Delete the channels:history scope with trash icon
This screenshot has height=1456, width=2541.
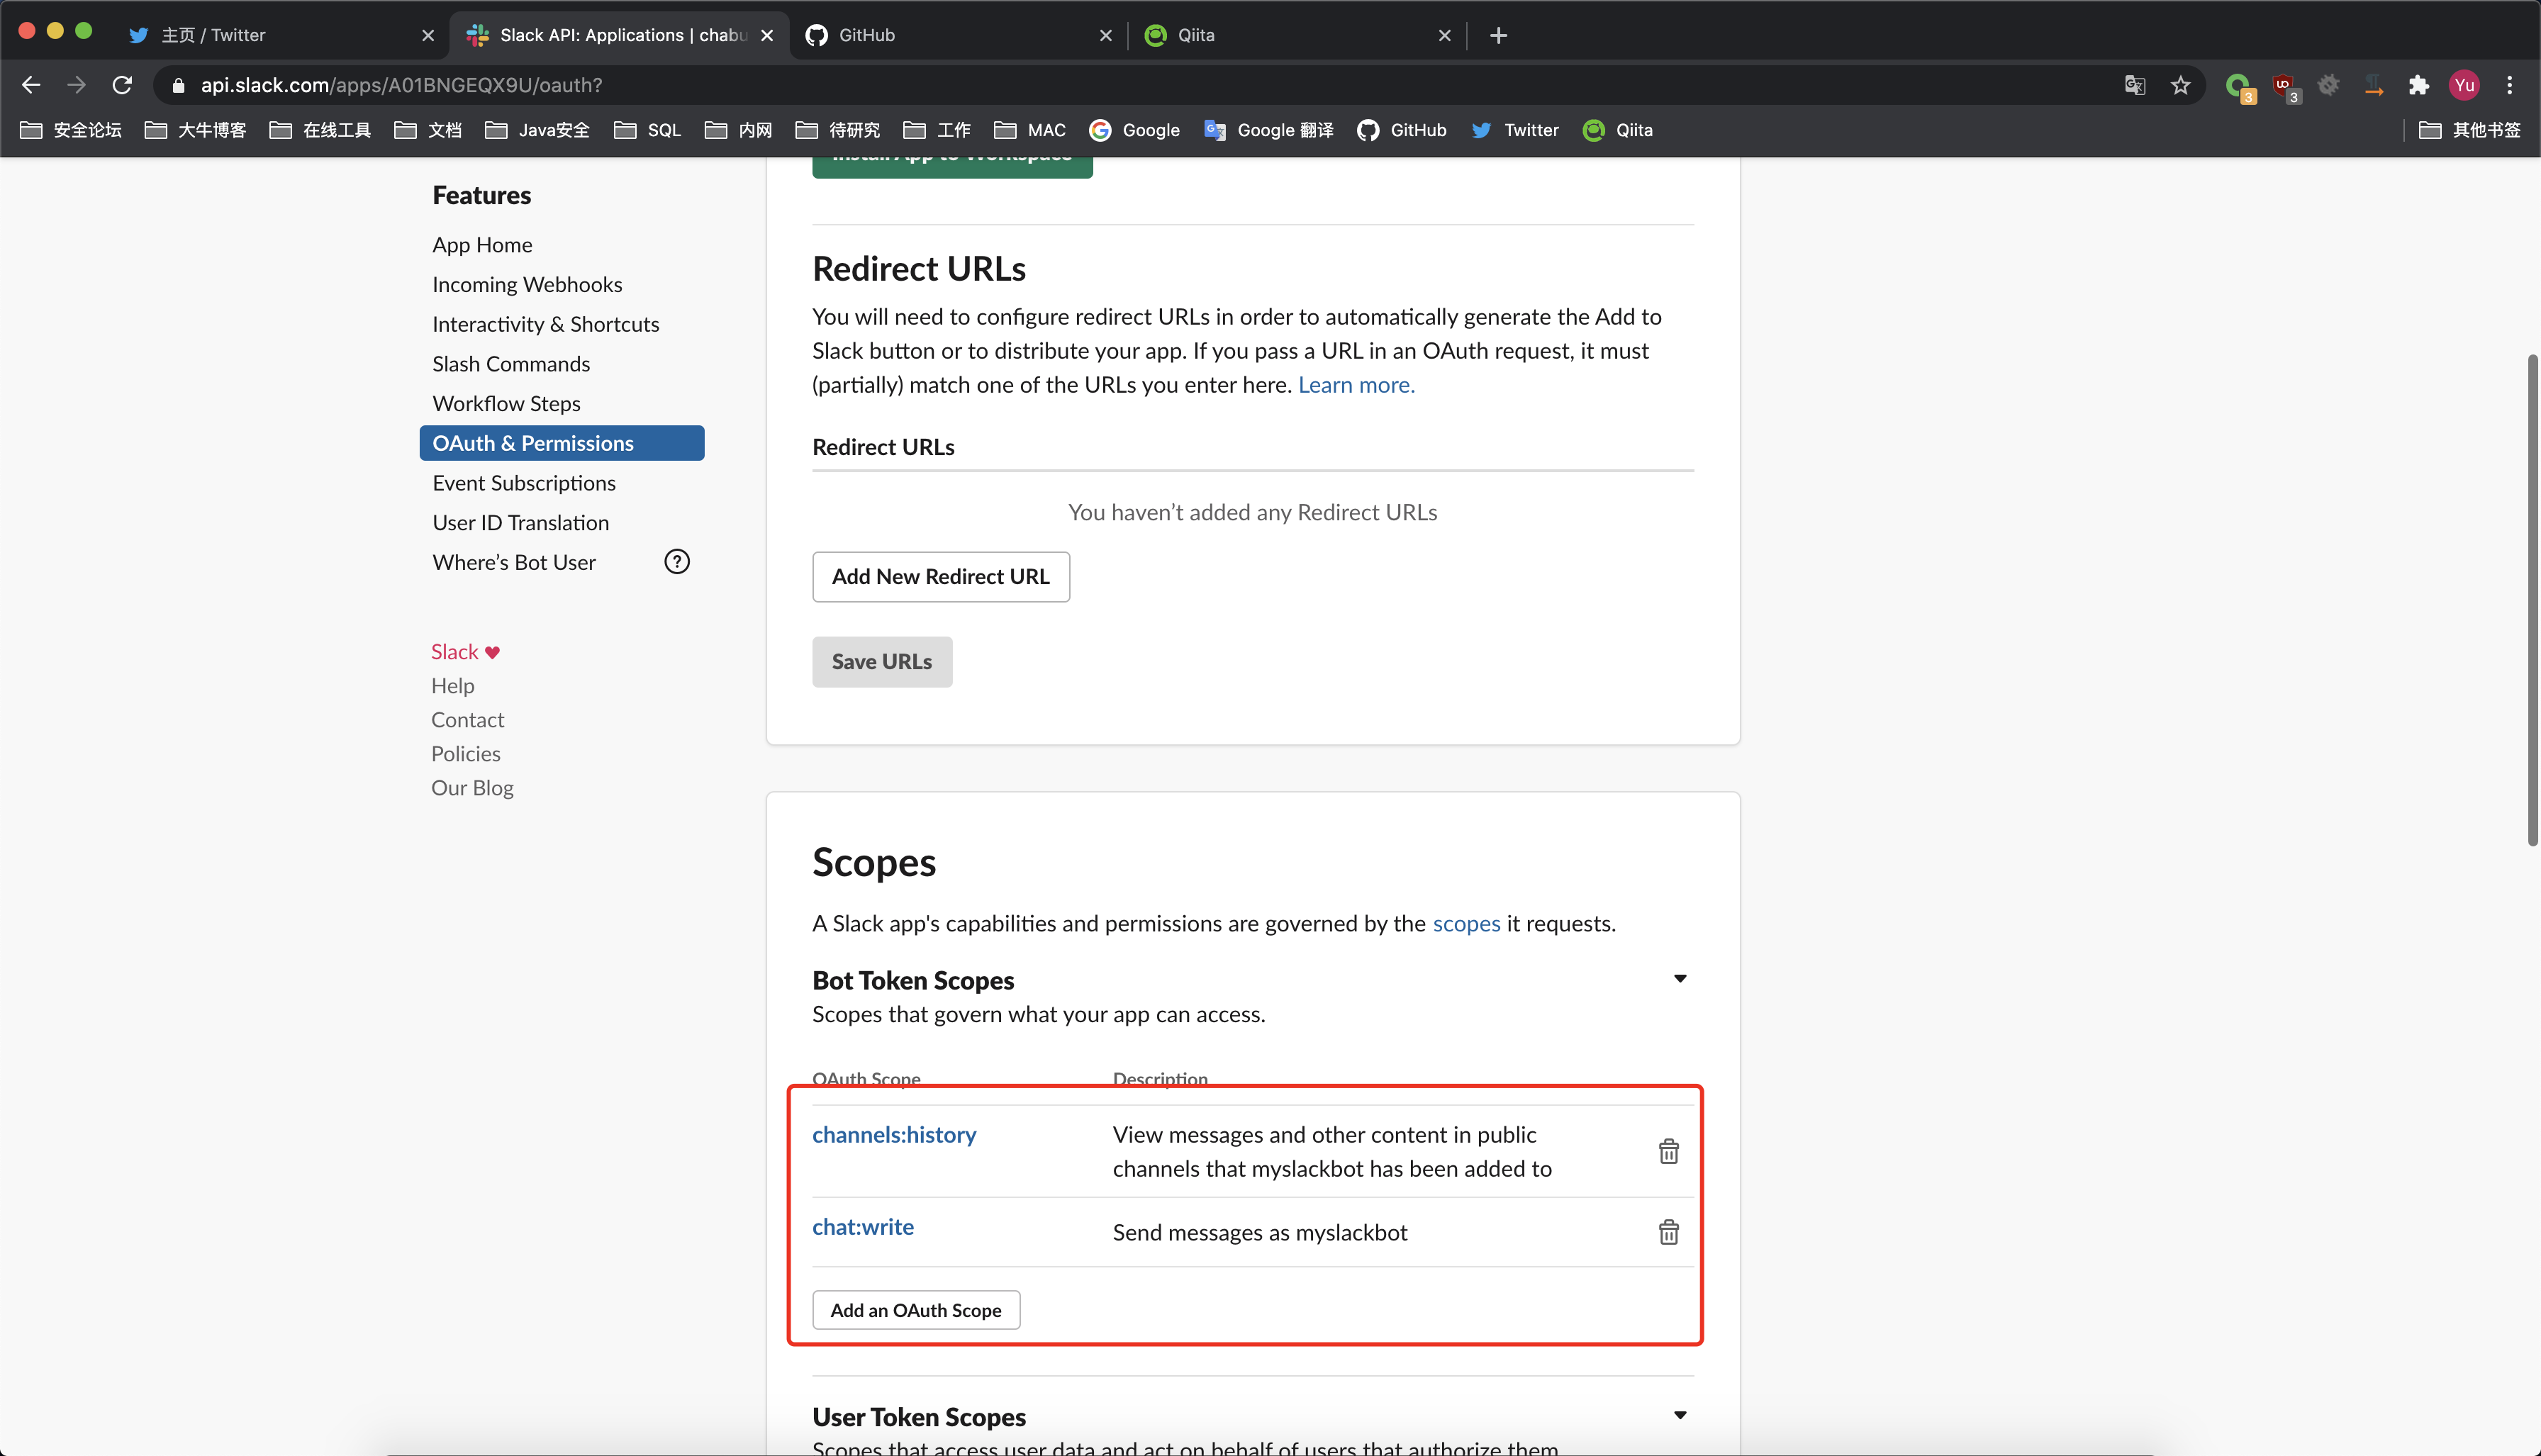(x=1668, y=1151)
